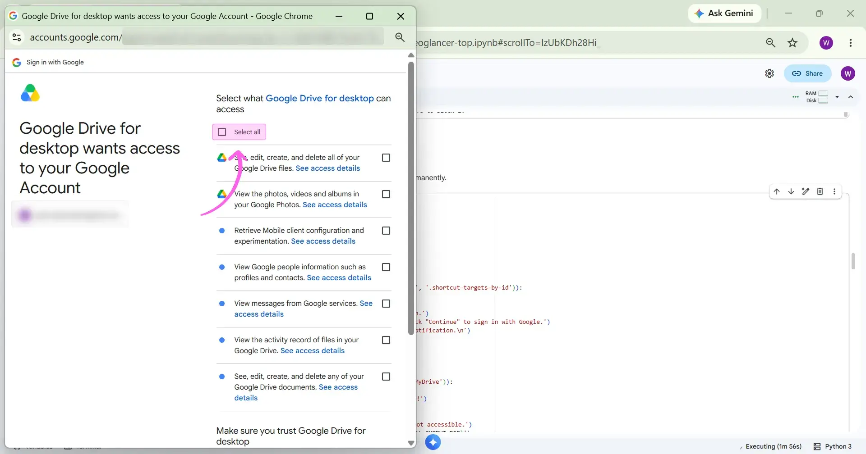This screenshot has height=454, width=866.
Task: Check the box for all Google Drive files access
Action: [386, 158]
